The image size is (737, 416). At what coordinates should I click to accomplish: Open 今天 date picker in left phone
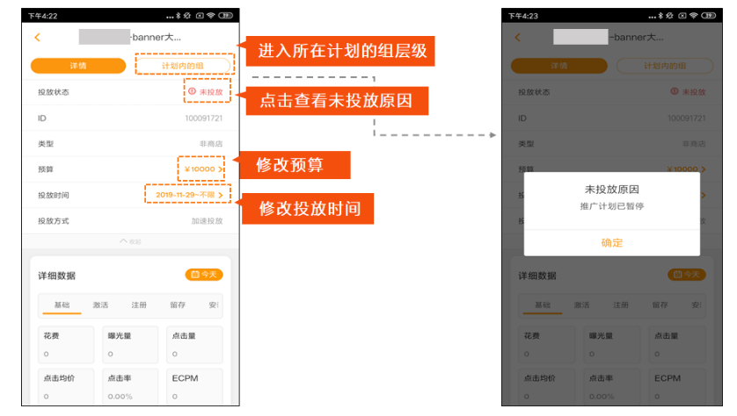[x=203, y=275]
